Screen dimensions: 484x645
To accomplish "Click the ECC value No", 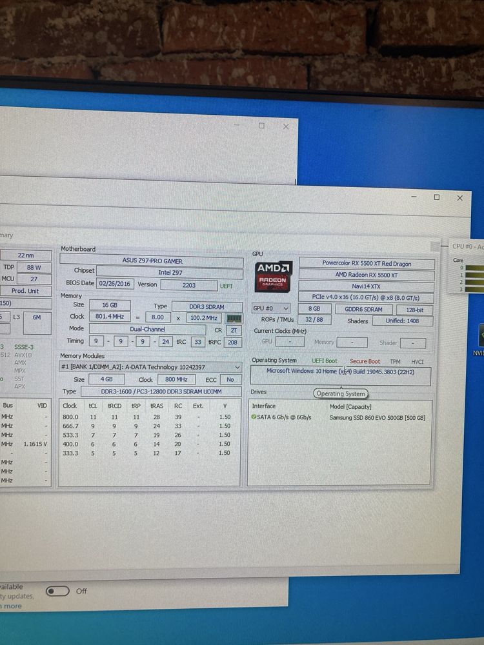I will (230, 379).
